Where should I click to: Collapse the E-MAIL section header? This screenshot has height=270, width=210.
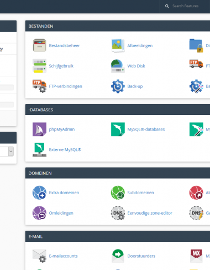pos(118,236)
